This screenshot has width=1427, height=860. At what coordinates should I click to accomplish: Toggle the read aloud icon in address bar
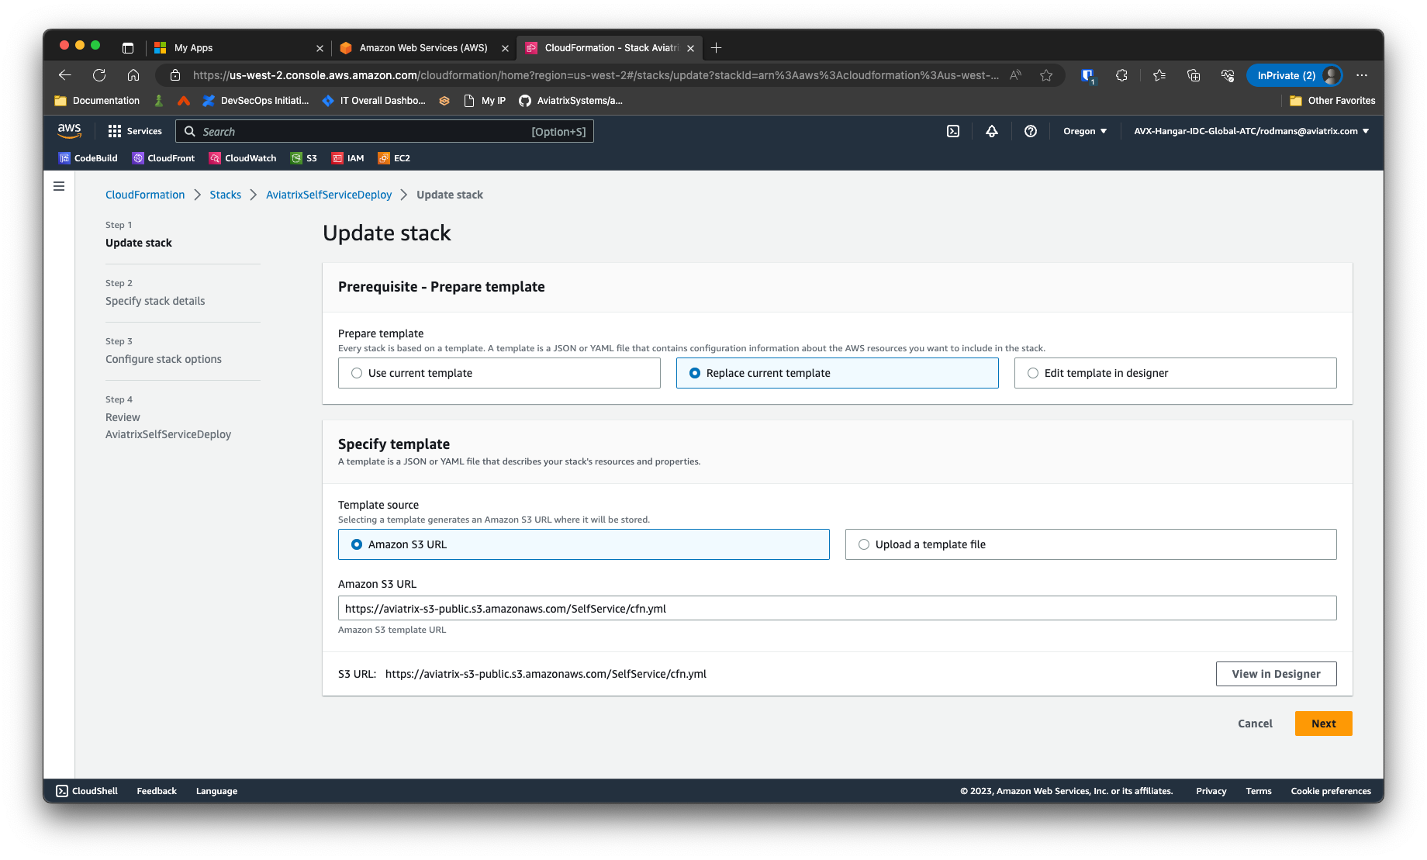tap(1015, 75)
